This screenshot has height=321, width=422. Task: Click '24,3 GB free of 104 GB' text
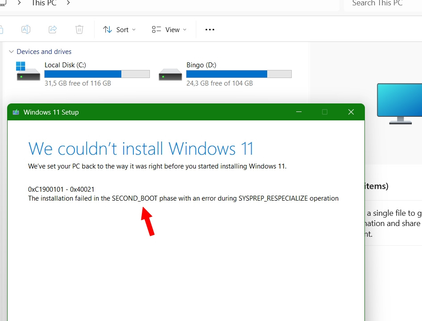point(219,83)
